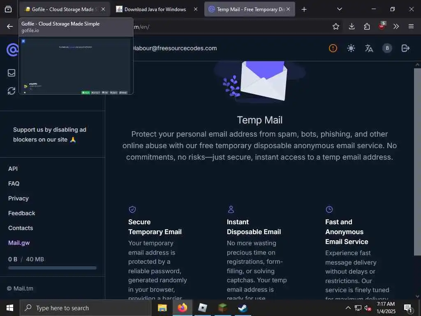Open the API link
421x316 pixels.
[x=13, y=169]
